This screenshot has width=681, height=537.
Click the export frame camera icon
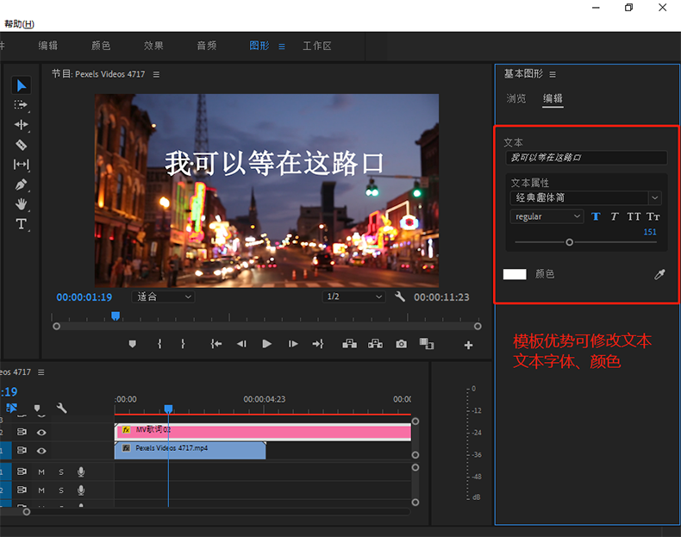click(401, 344)
